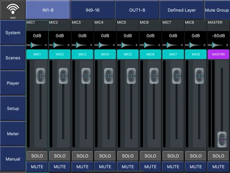Click the MIC5 0dB level readout
Image resolution: width=230 pixels, height=173 pixels.
pyautogui.click(x=128, y=36)
